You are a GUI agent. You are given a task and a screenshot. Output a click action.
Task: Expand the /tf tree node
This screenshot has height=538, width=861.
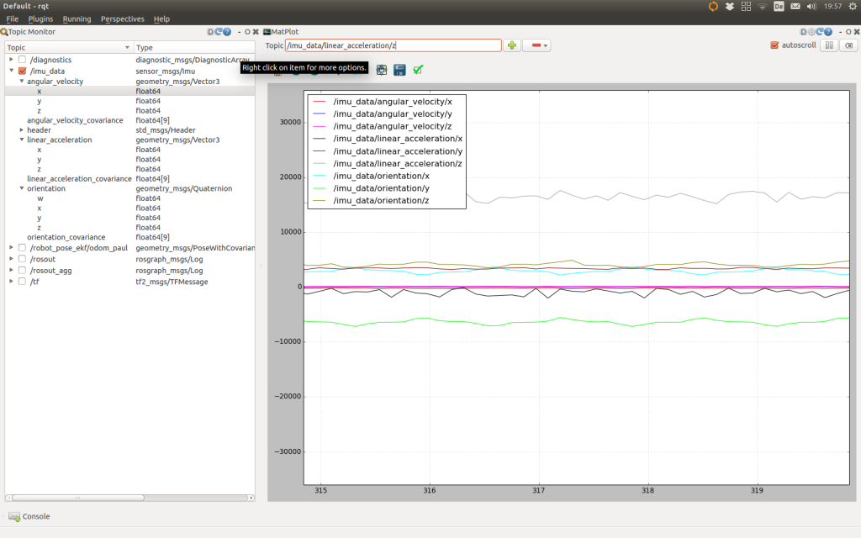[x=11, y=281]
